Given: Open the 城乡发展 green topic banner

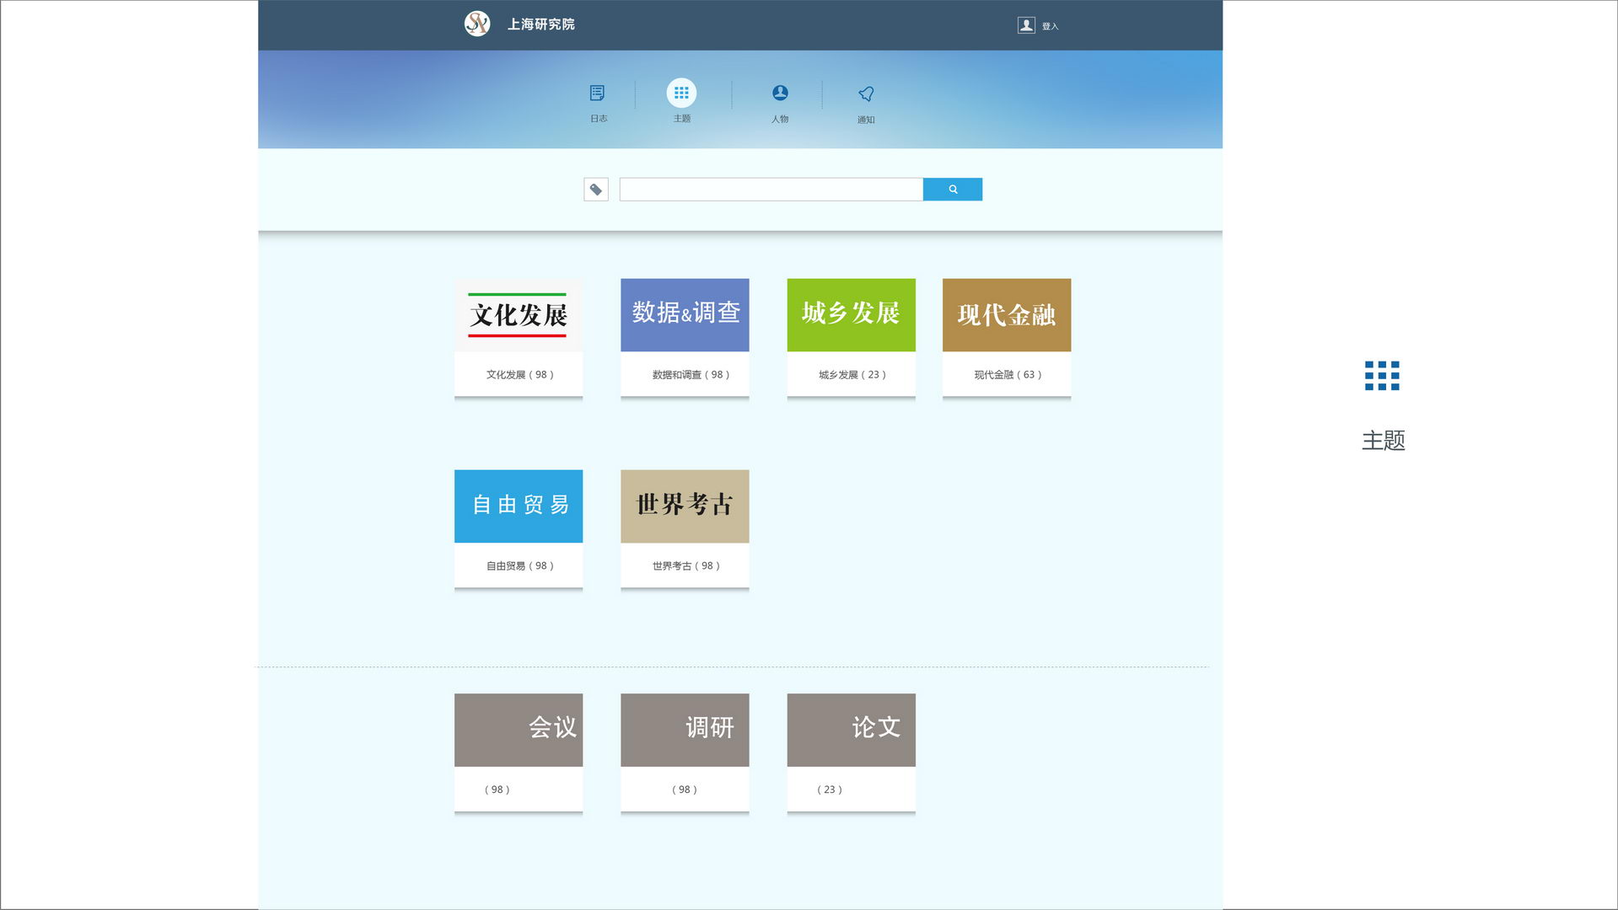Looking at the screenshot, I should pos(851,315).
